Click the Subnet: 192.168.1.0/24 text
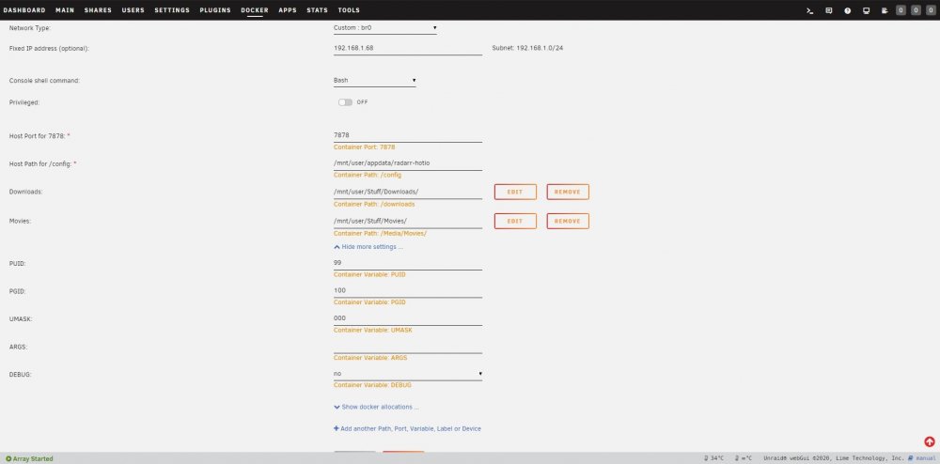940x464 pixels. [x=527, y=48]
